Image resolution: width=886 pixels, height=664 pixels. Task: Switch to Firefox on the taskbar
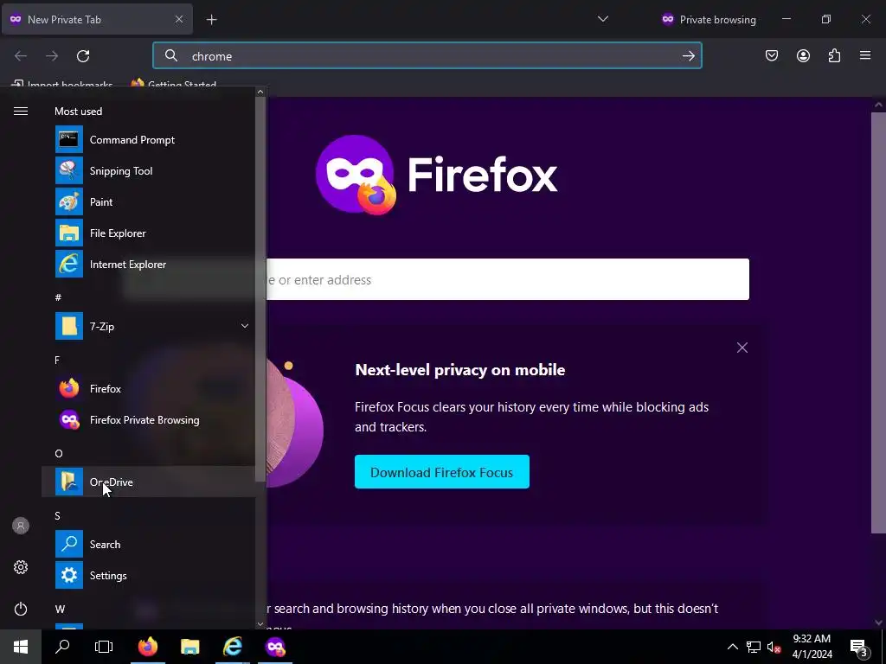pyautogui.click(x=147, y=647)
